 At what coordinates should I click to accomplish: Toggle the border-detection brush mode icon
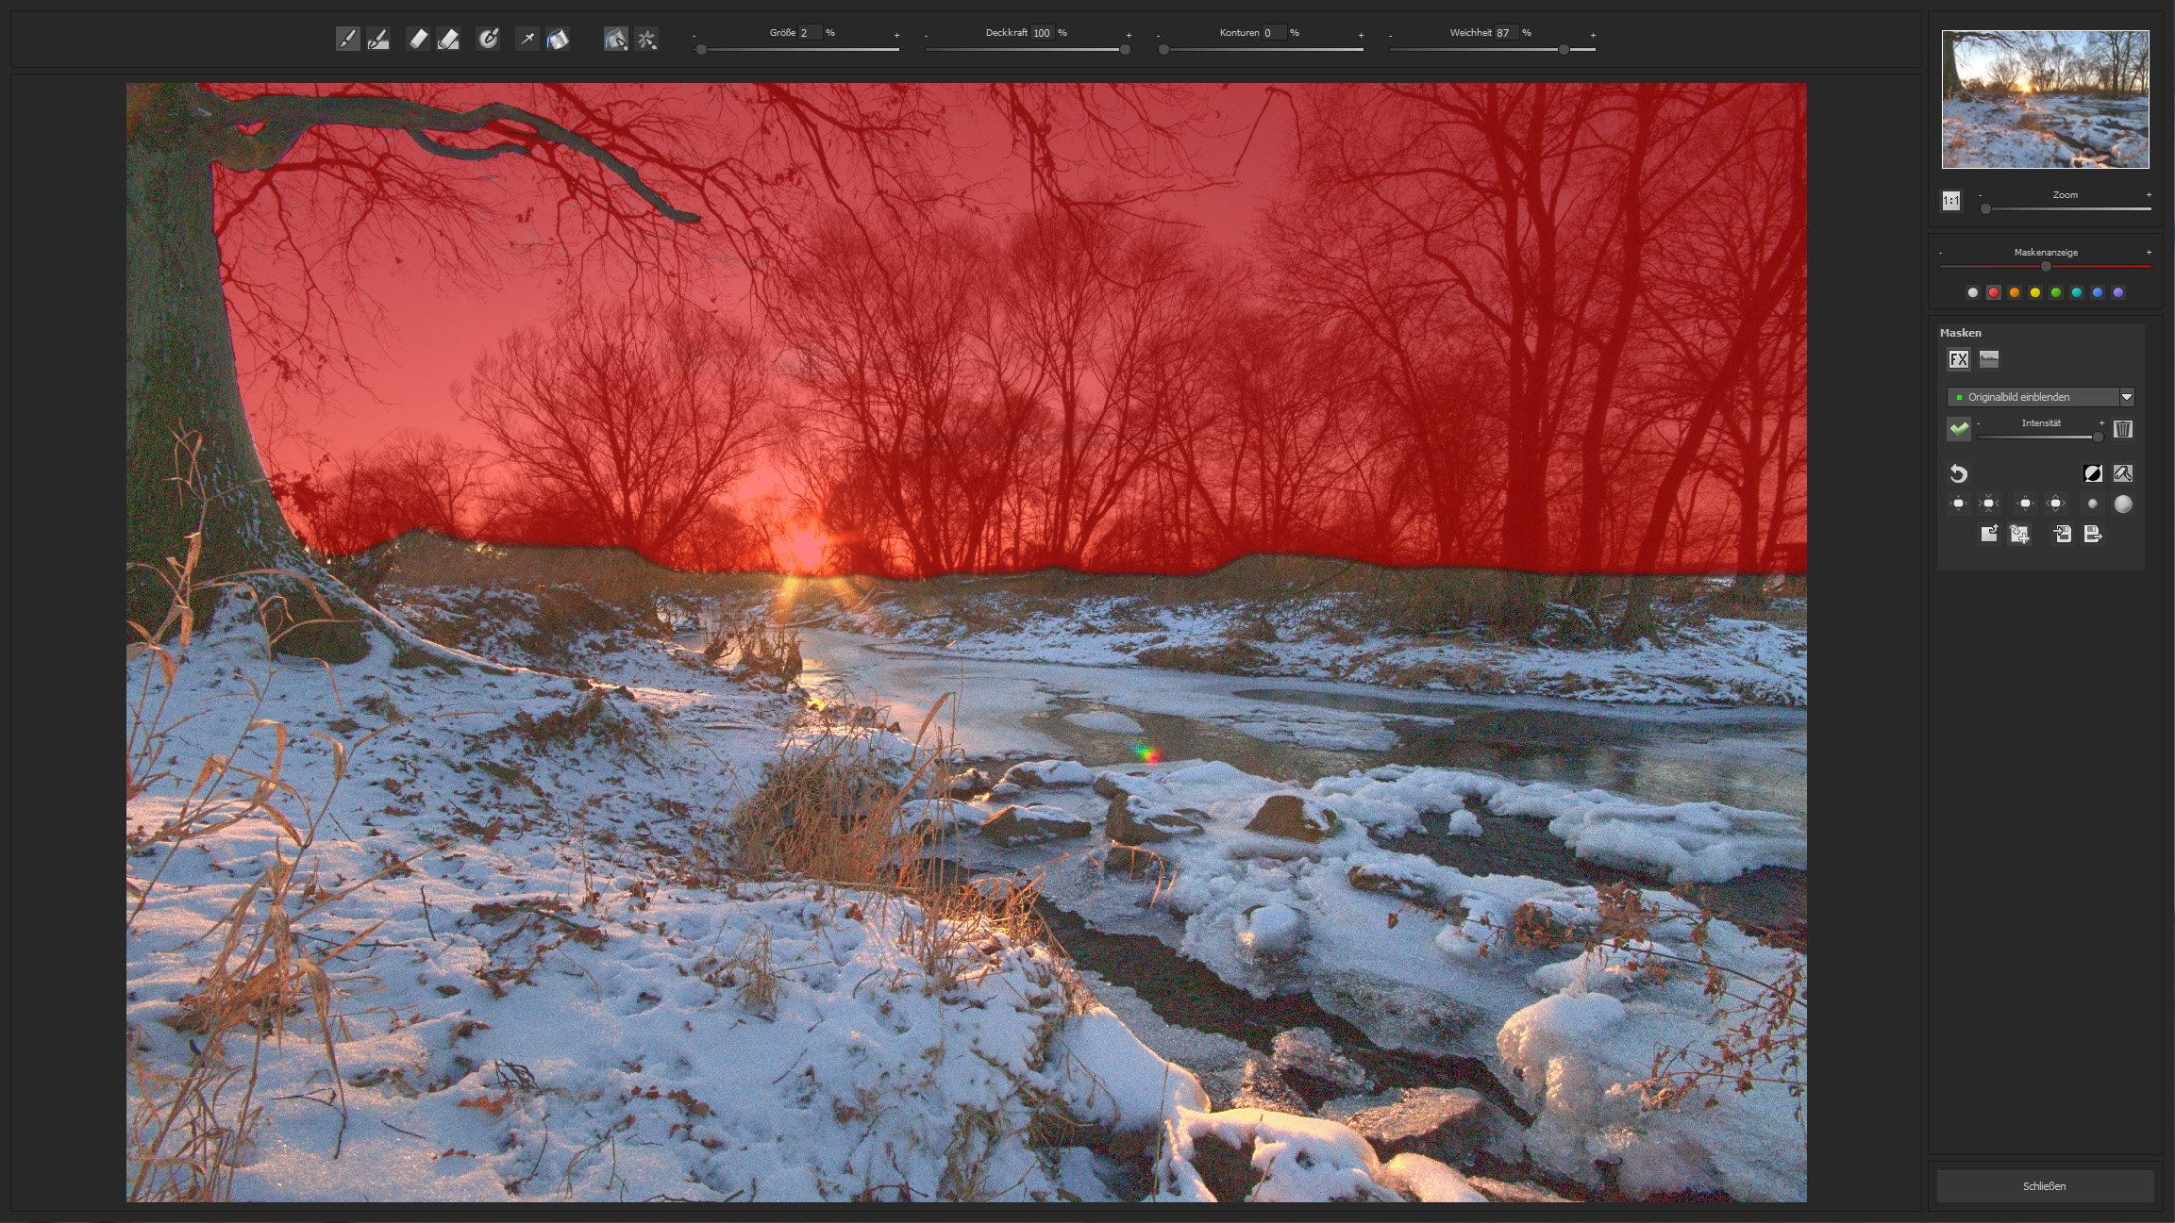point(615,39)
